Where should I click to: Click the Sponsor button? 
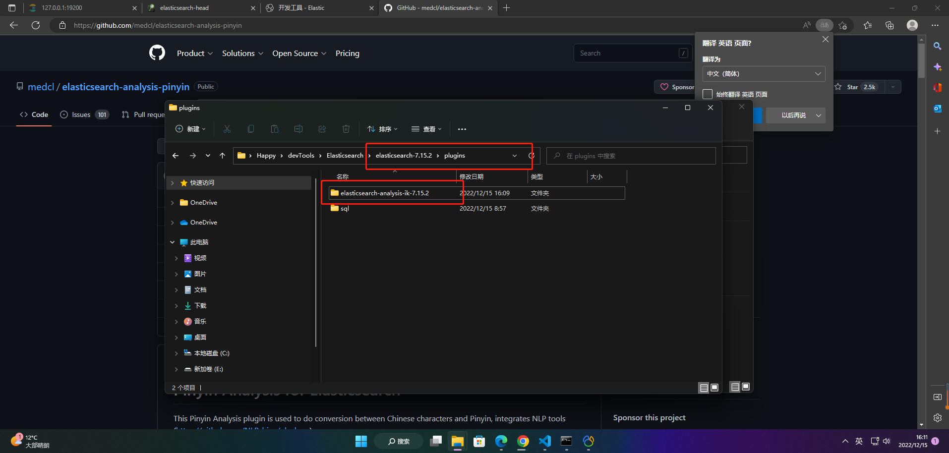pyautogui.click(x=676, y=87)
